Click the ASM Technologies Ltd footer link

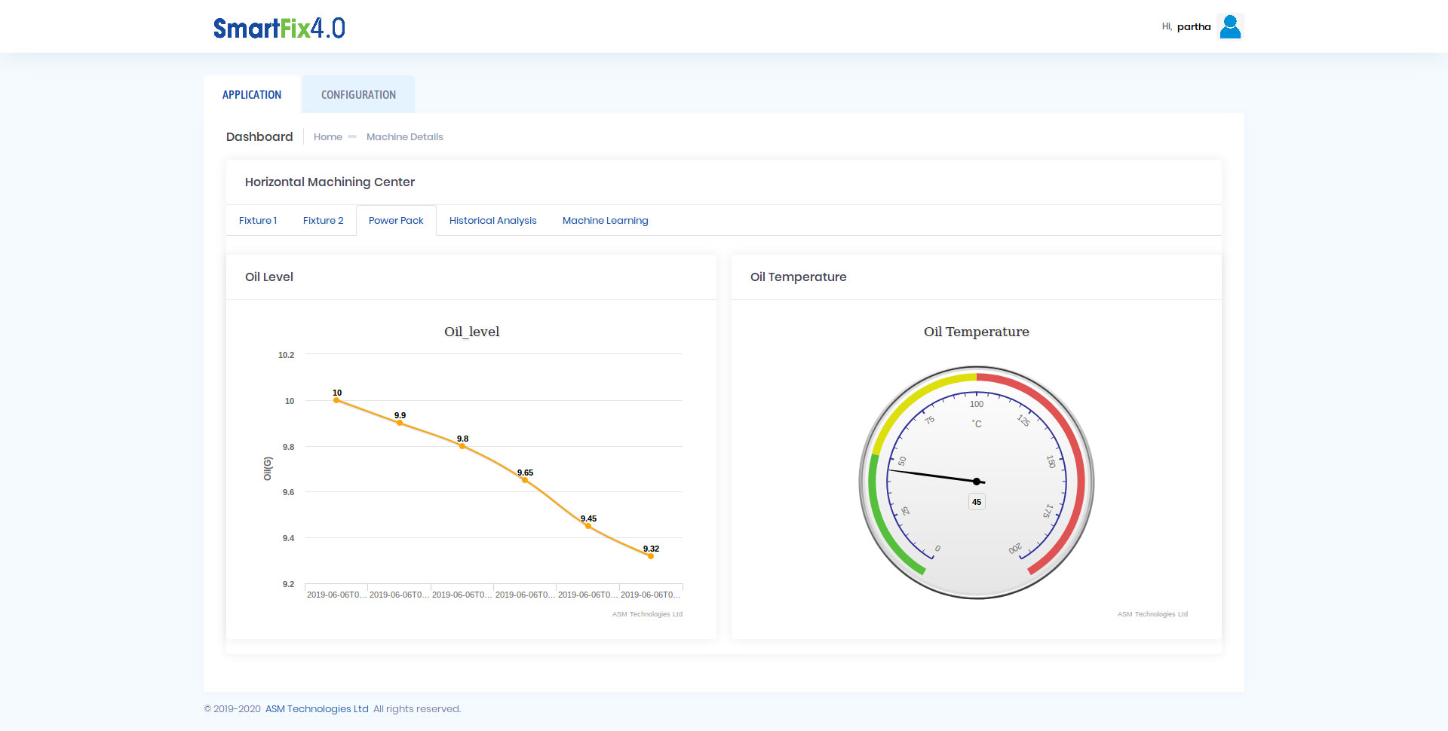(317, 709)
